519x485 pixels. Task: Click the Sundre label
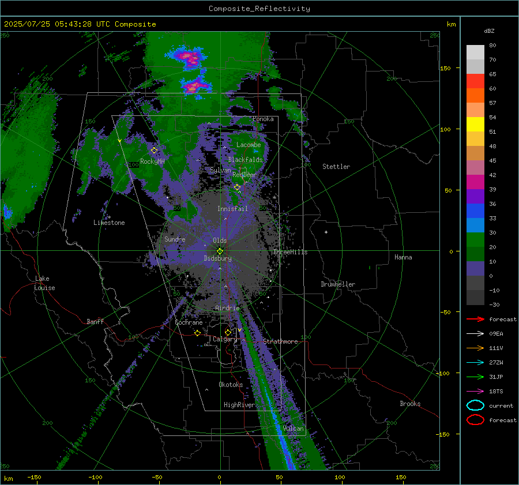175,239
